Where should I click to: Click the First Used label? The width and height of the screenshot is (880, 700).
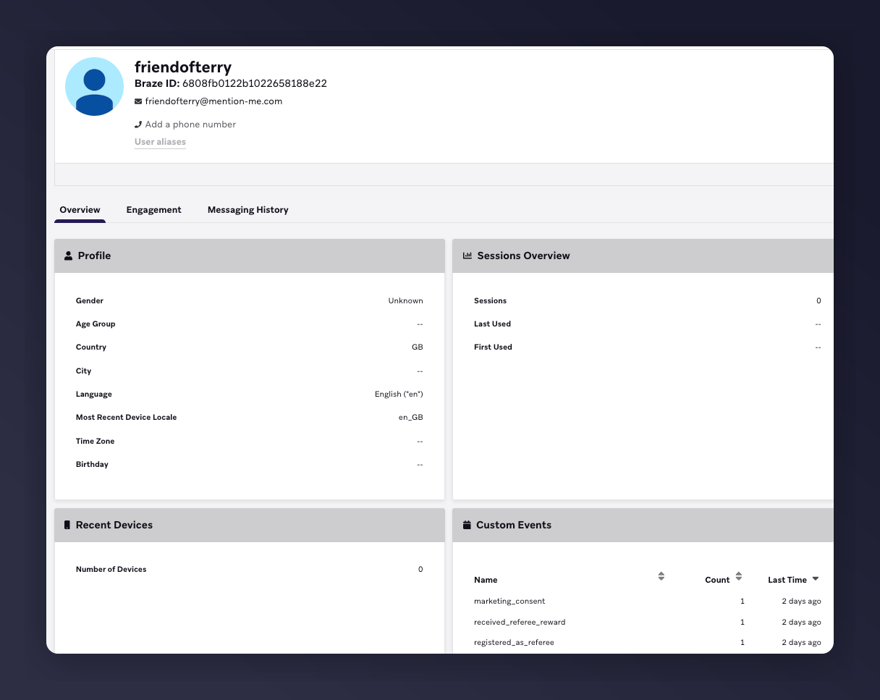pyautogui.click(x=493, y=347)
